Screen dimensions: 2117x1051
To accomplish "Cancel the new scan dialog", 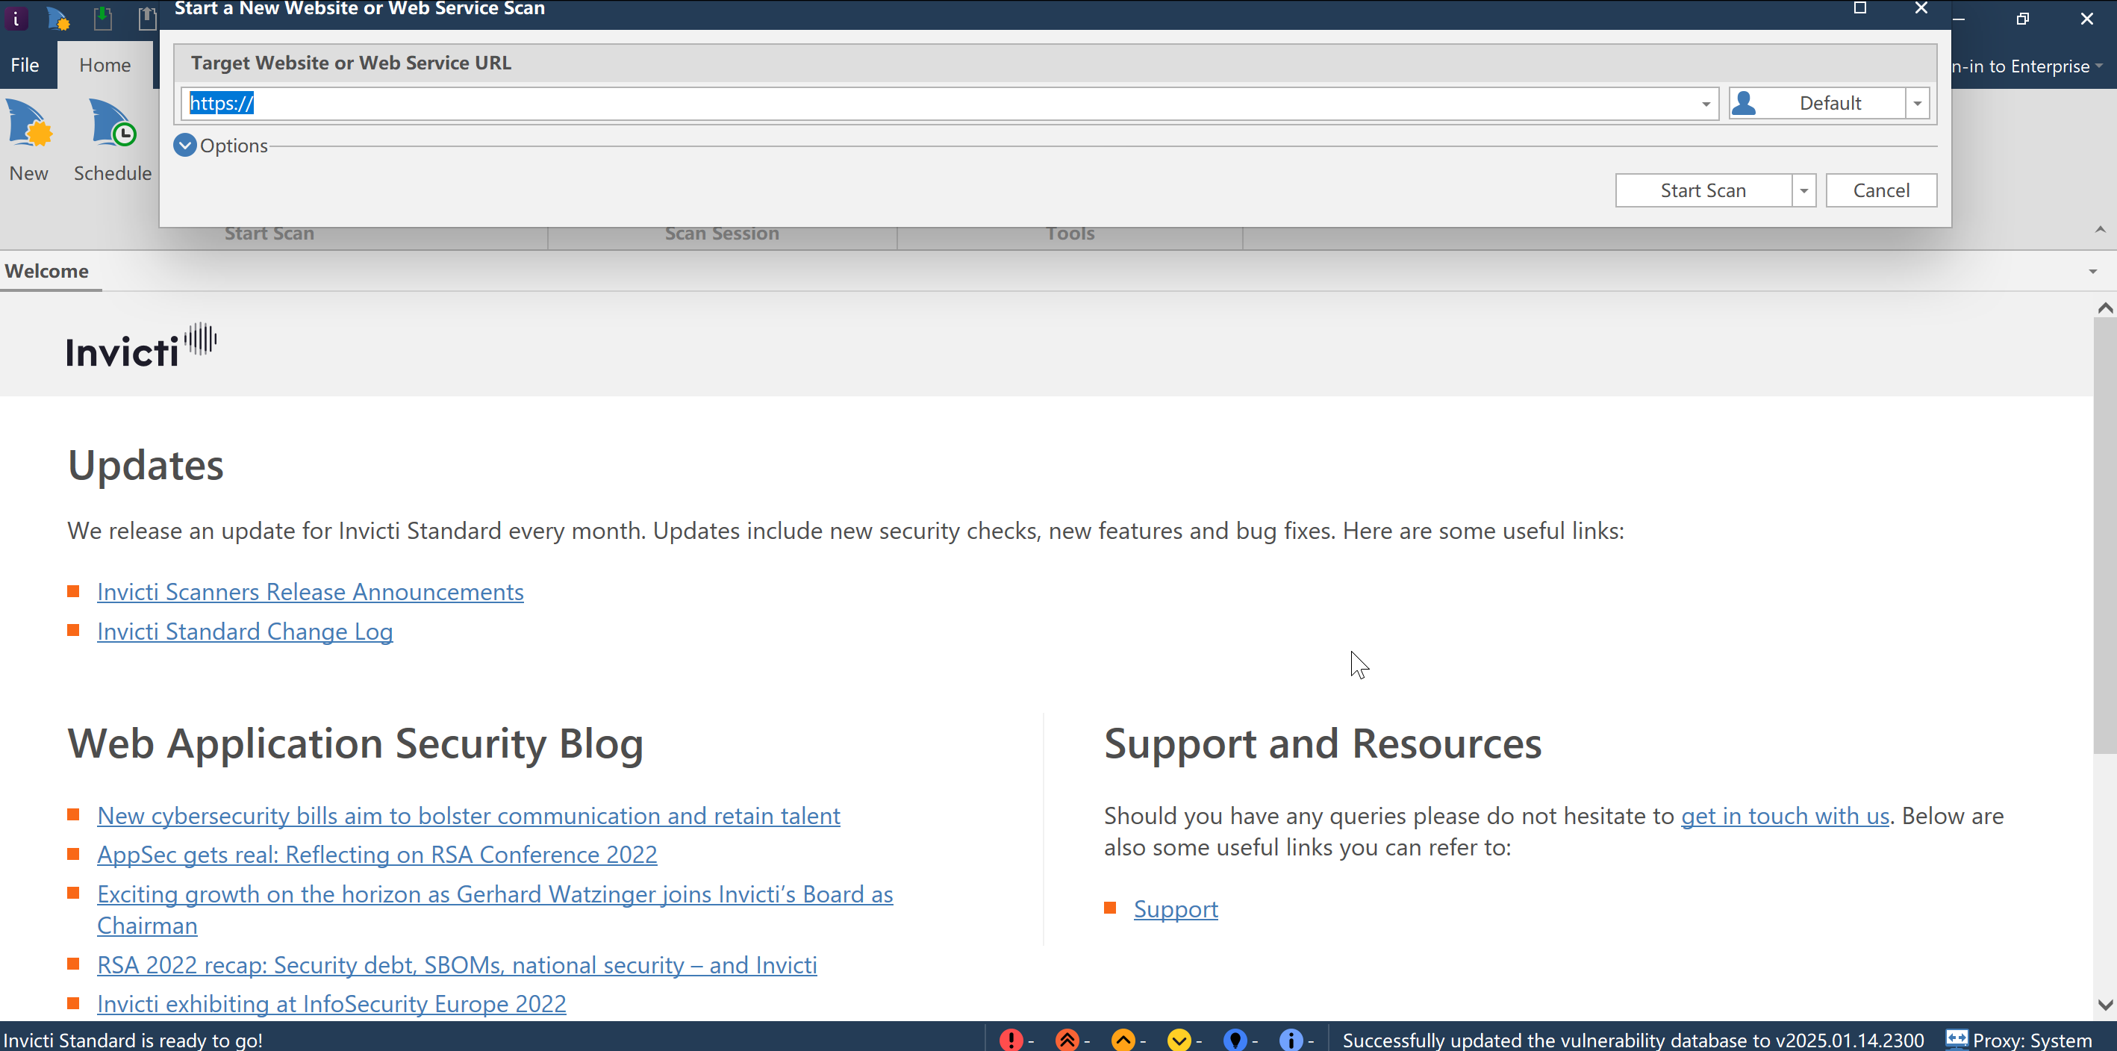I will 1880,190.
